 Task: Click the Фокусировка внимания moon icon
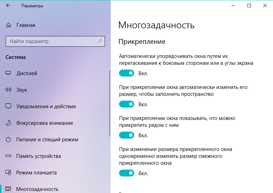(x=8, y=123)
